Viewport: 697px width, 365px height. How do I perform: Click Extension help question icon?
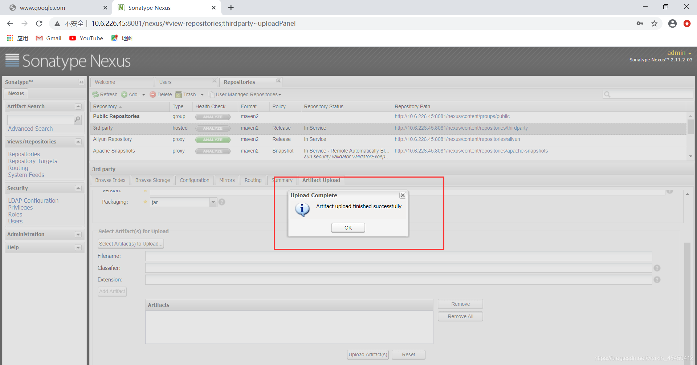[657, 280]
